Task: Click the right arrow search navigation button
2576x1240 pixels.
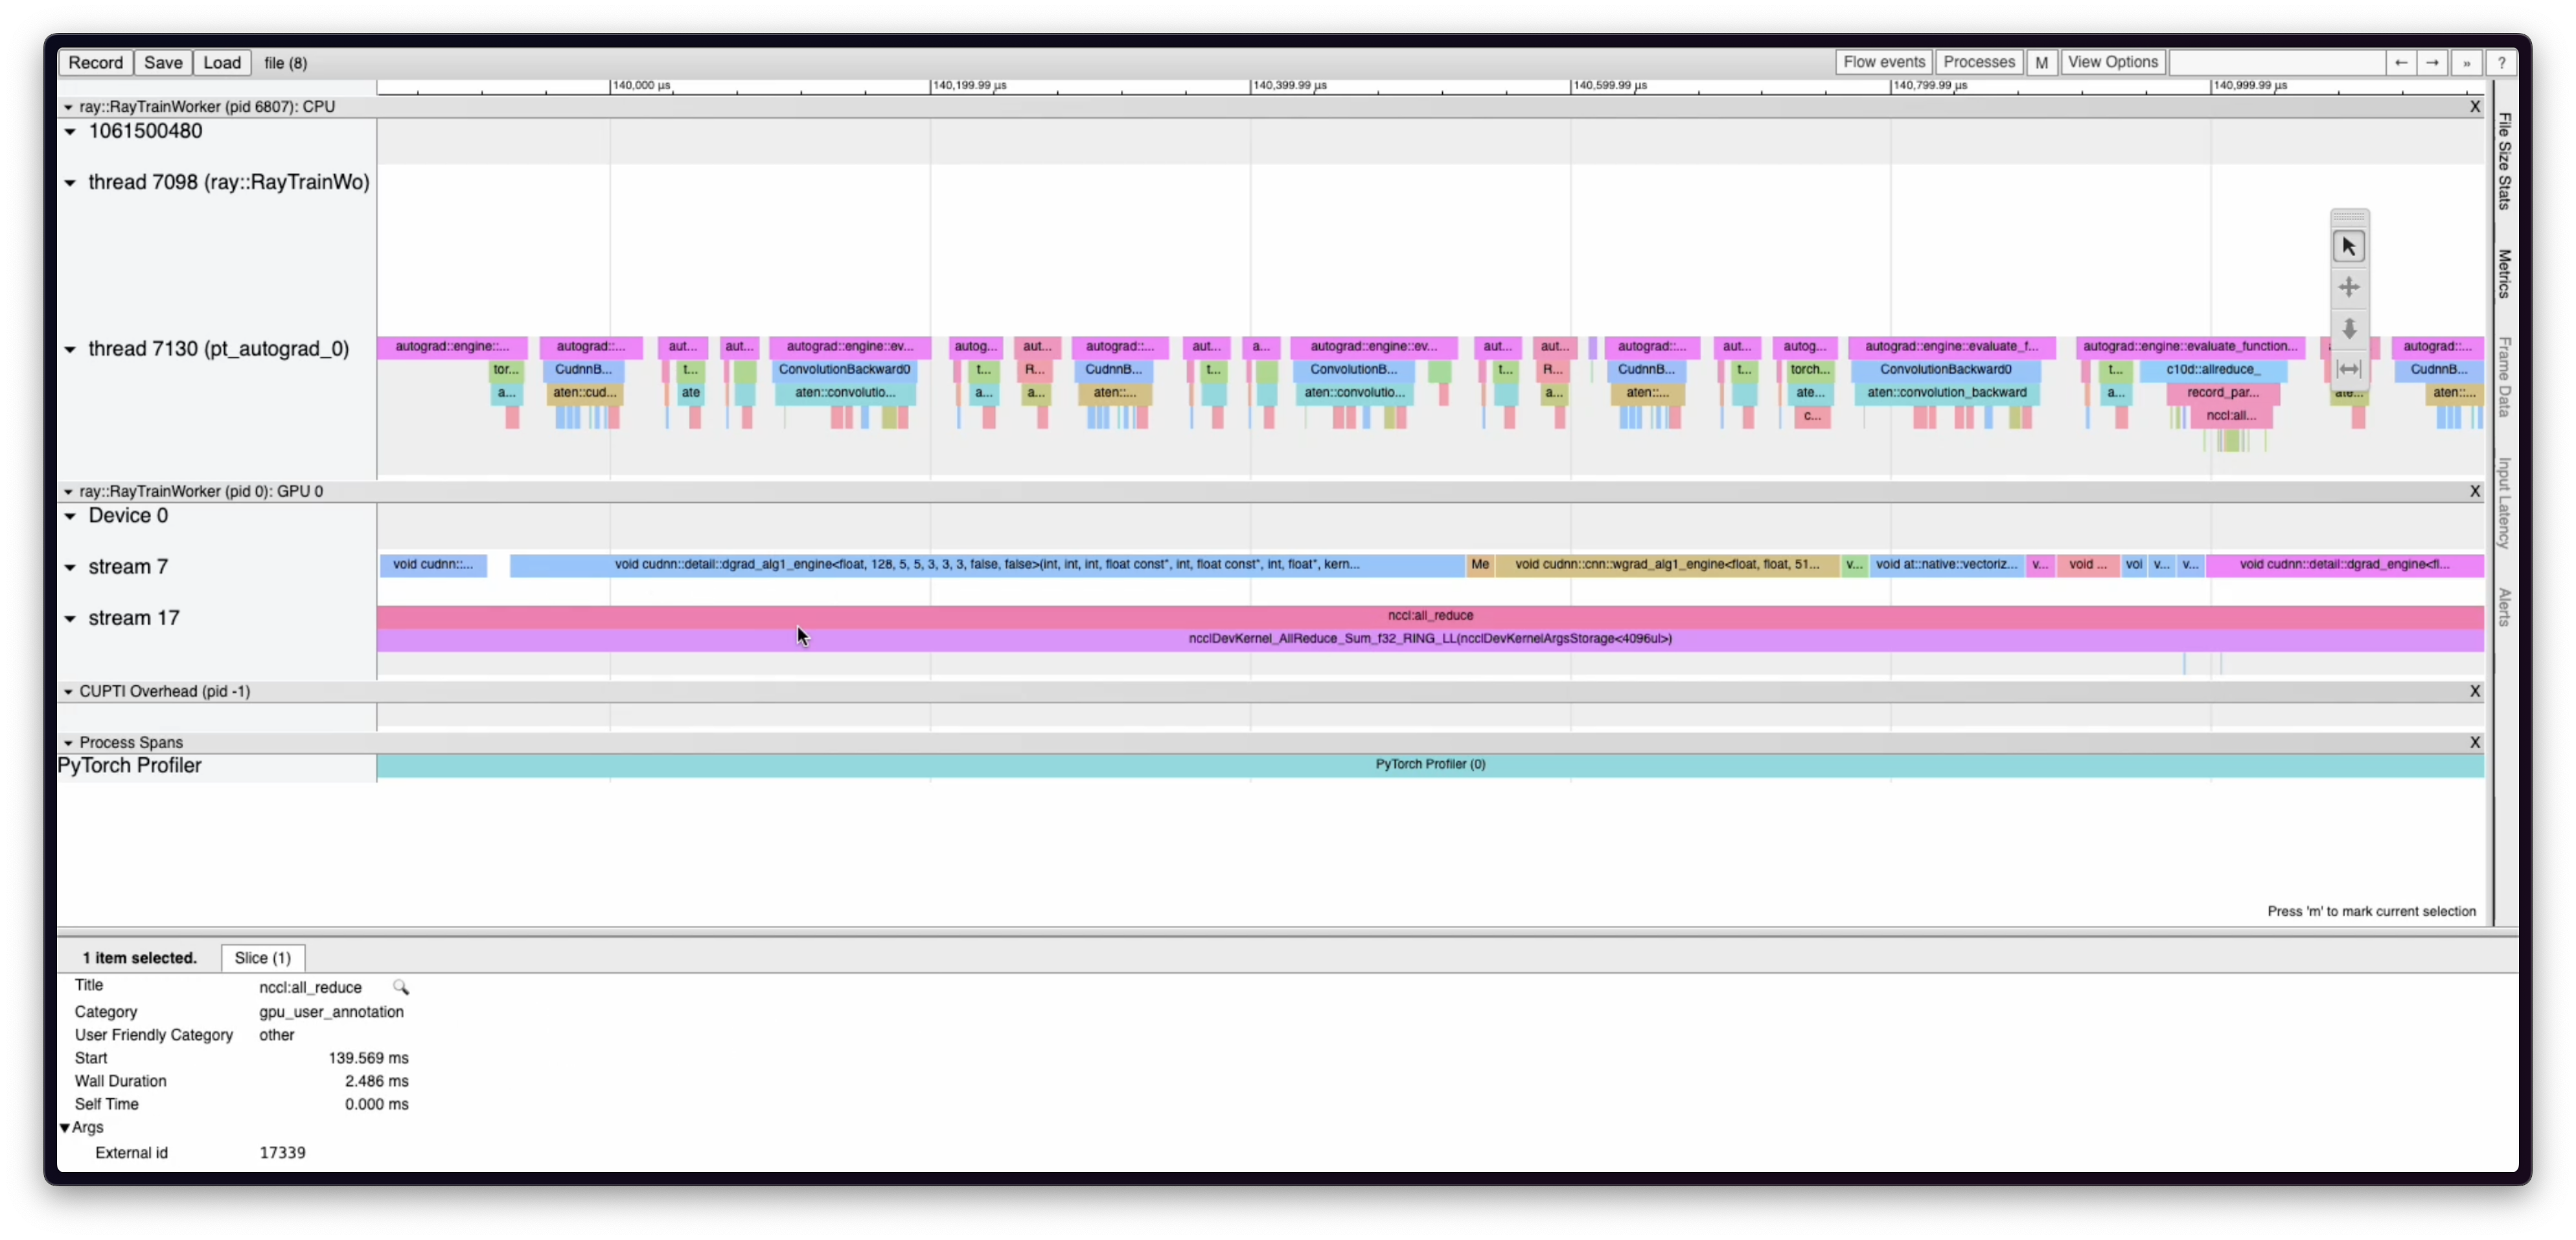Action: (x=2432, y=62)
